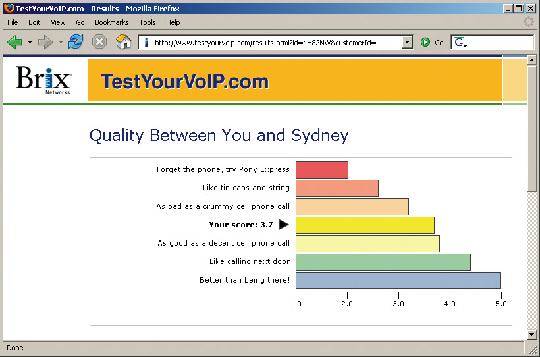This screenshot has width=540, height=357.
Task: Click inside the Google search field
Action: click(x=500, y=42)
